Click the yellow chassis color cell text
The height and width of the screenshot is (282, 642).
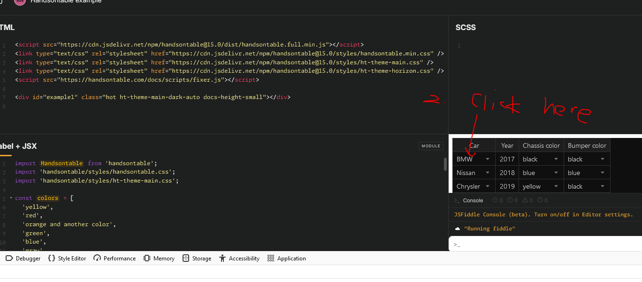(532, 186)
